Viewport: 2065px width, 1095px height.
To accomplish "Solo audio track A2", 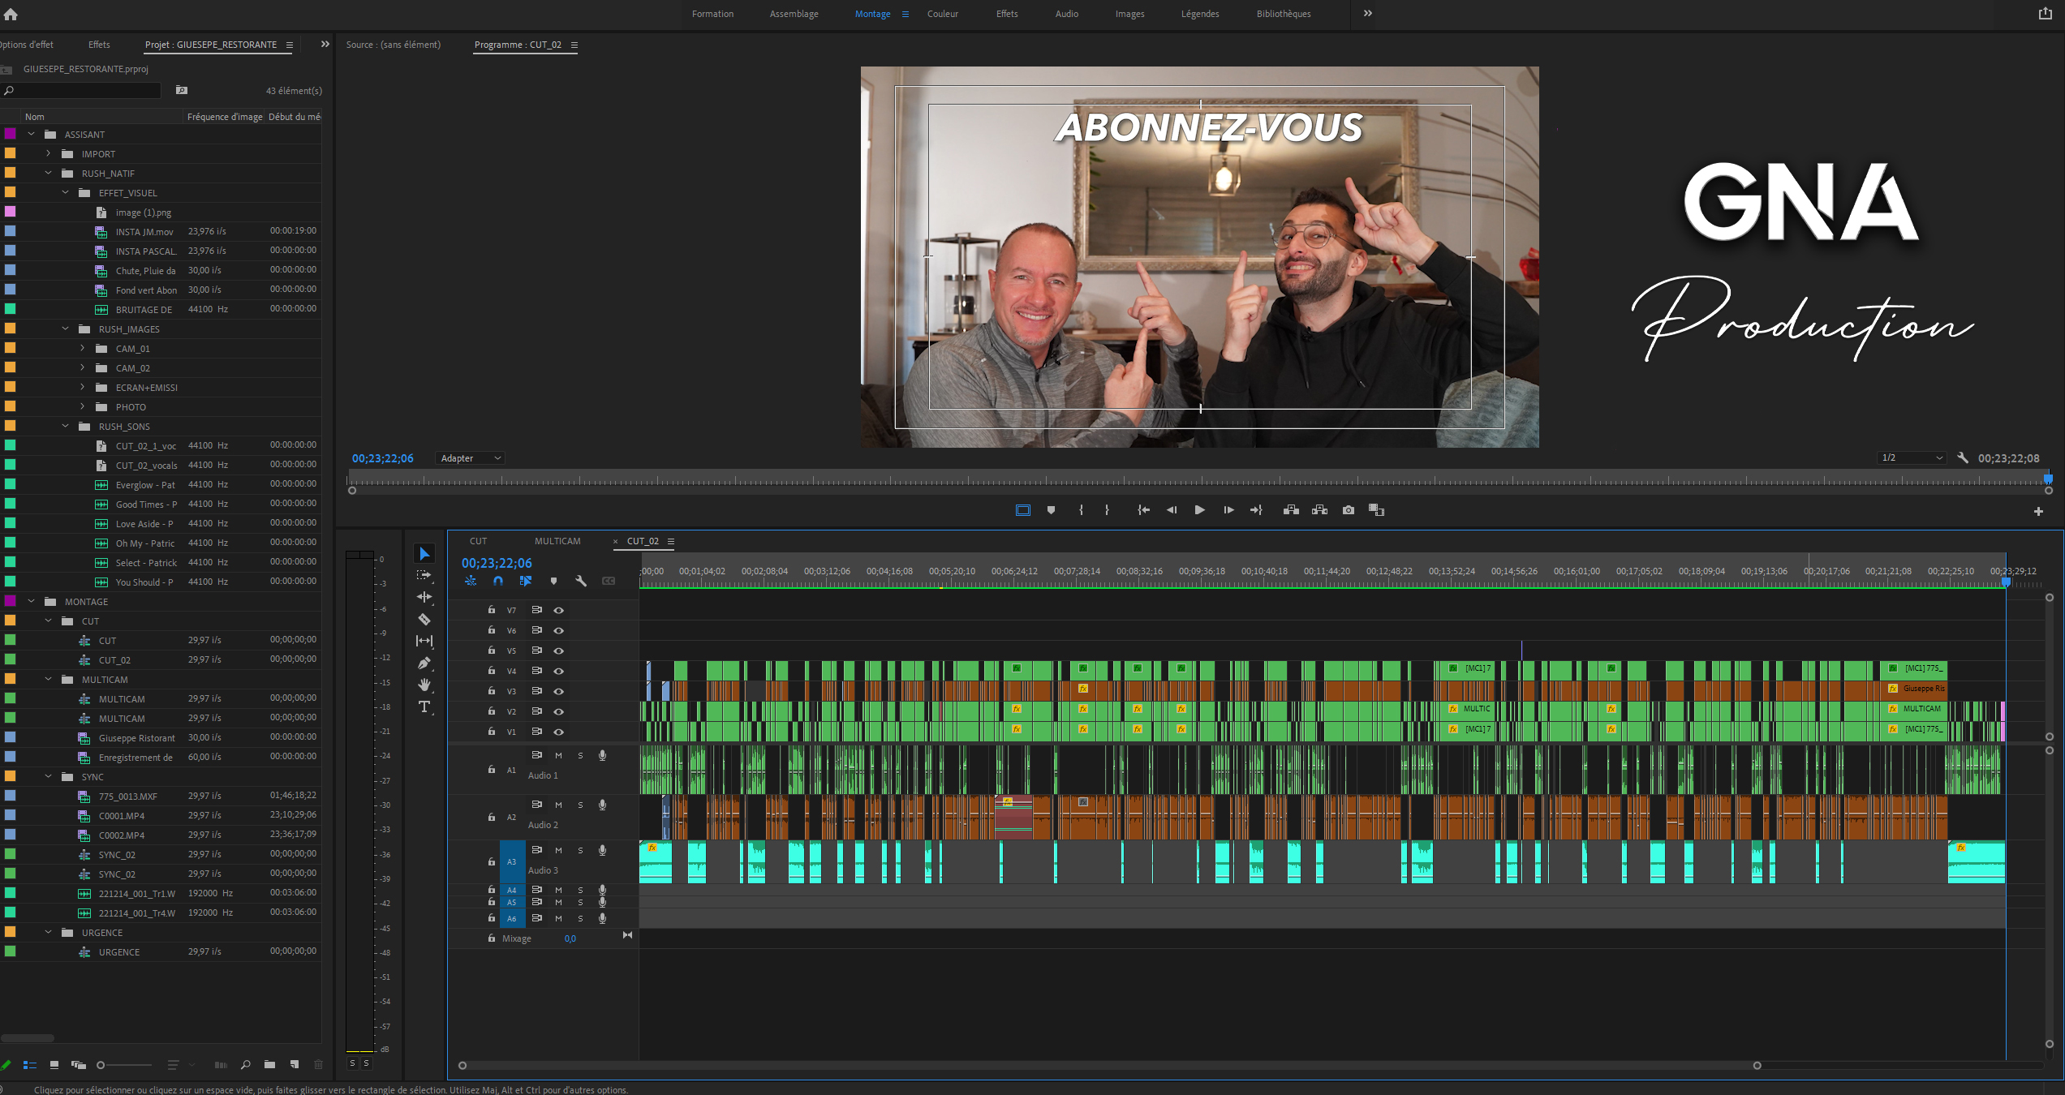I will tap(580, 805).
